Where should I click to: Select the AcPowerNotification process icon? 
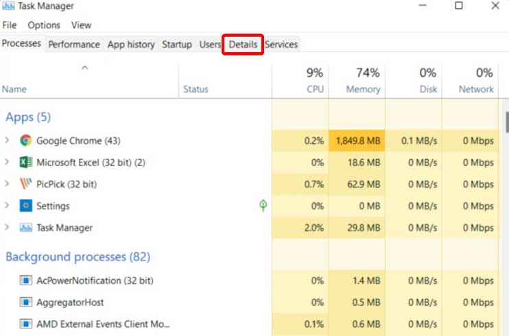[25, 280]
